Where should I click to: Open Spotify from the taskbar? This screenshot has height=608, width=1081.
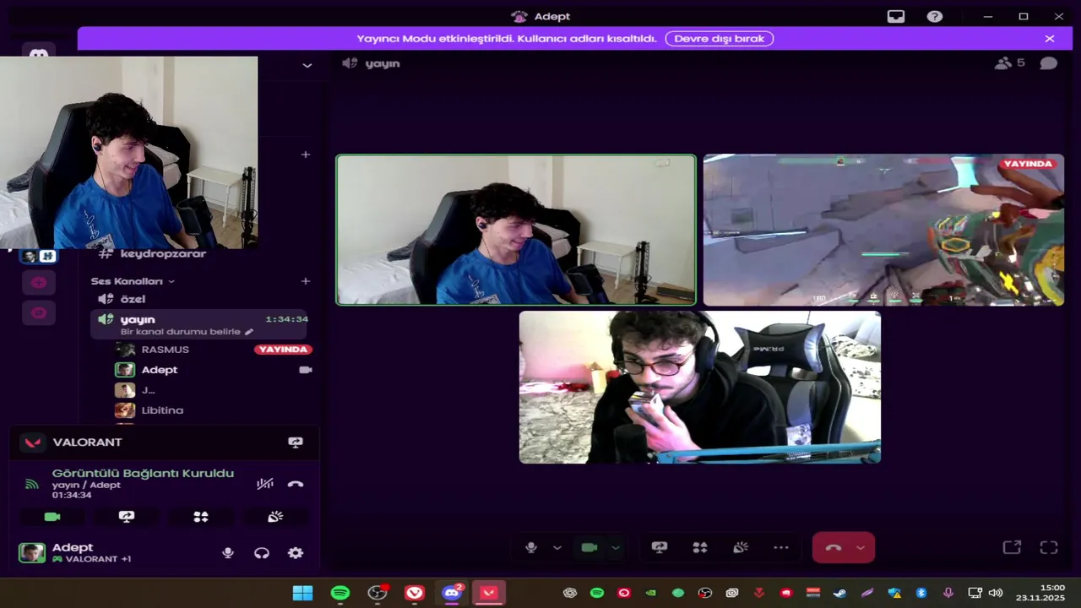(x=340, y=593)
